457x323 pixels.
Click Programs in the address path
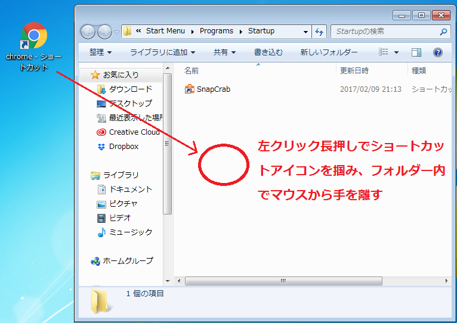click(217, 31)
